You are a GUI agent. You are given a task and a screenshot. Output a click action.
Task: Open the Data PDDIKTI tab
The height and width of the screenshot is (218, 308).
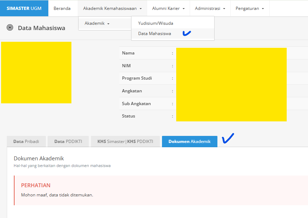(x=68, y=142)
